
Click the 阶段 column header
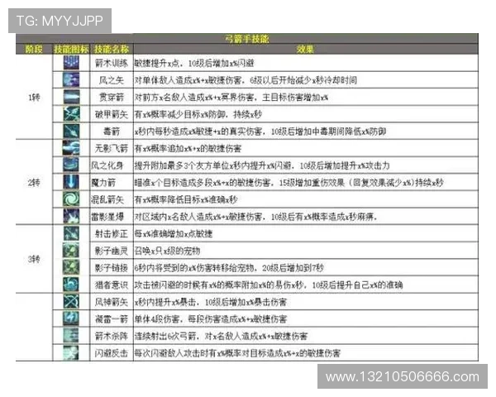[34, 49]
